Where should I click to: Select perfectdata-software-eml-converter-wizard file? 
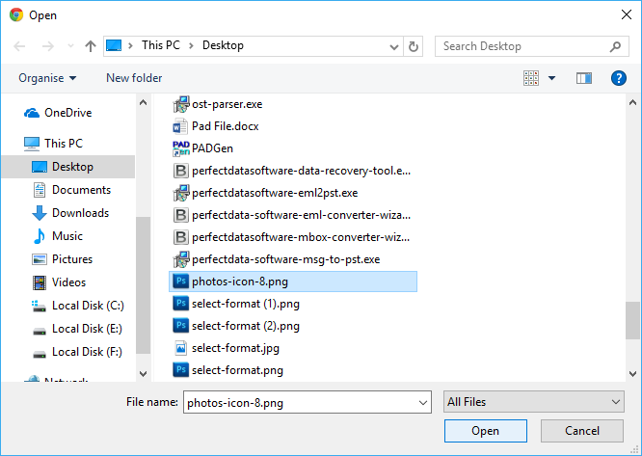(x=301, y=215)
